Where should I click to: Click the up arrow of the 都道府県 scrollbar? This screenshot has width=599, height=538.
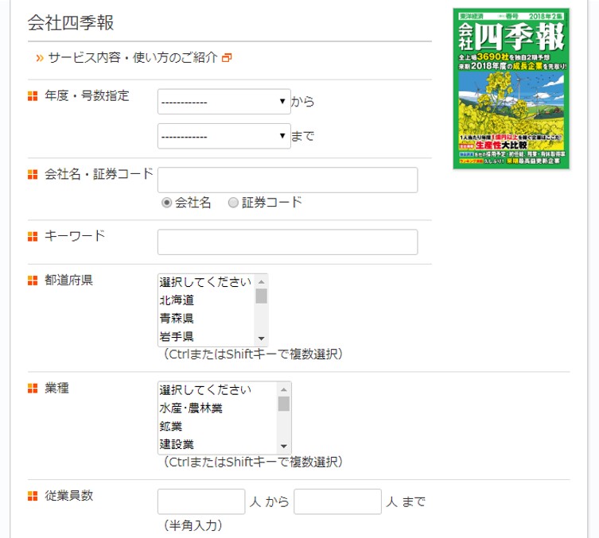261,281
